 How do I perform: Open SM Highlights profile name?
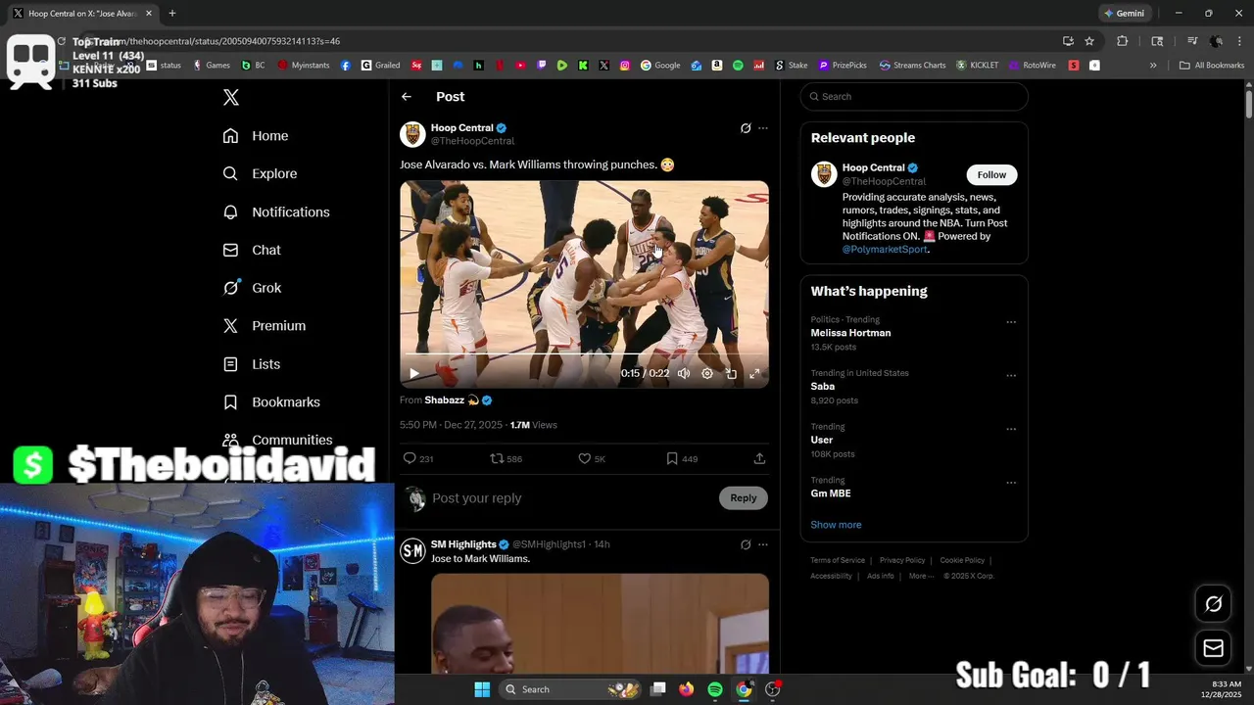[x=463, y=544]
